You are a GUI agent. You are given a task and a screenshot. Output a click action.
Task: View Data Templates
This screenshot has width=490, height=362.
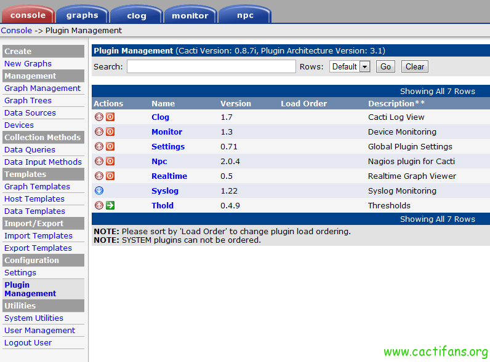[x=34, y=211]
